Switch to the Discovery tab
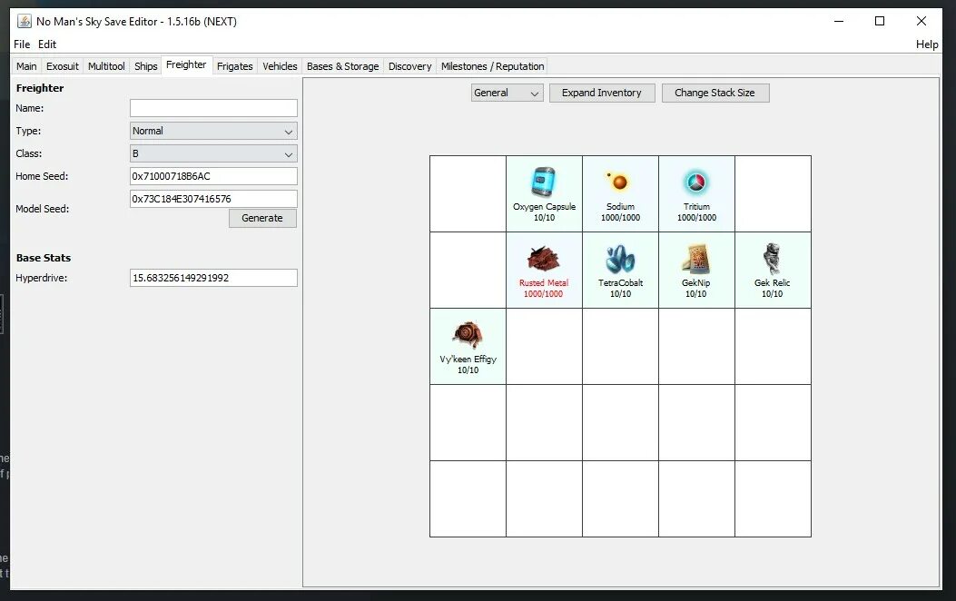This screenshot has height=601, width=956. tap(409, 66)
